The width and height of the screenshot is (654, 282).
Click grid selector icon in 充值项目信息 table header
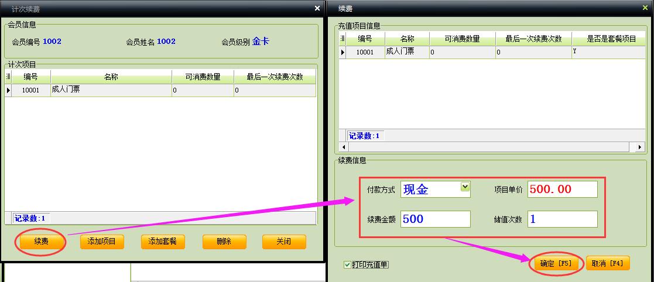(343, 39)
